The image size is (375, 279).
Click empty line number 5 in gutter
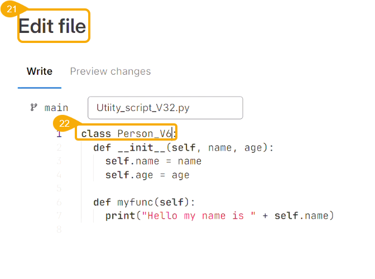pyautogui.click(x=59, y=189)
